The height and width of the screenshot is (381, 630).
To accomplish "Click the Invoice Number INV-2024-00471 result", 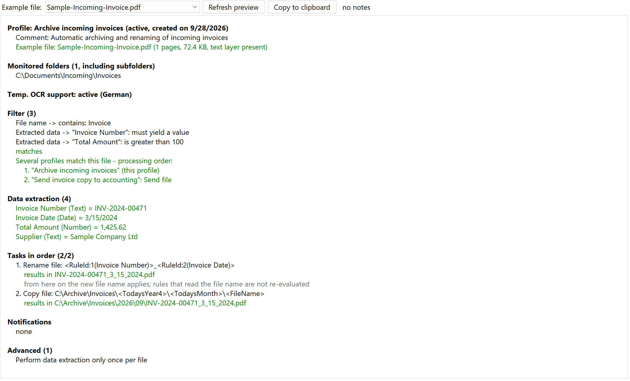I will coord(81,208).
